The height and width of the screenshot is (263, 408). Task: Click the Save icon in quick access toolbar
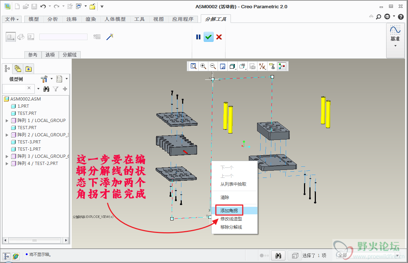point(34,6)
